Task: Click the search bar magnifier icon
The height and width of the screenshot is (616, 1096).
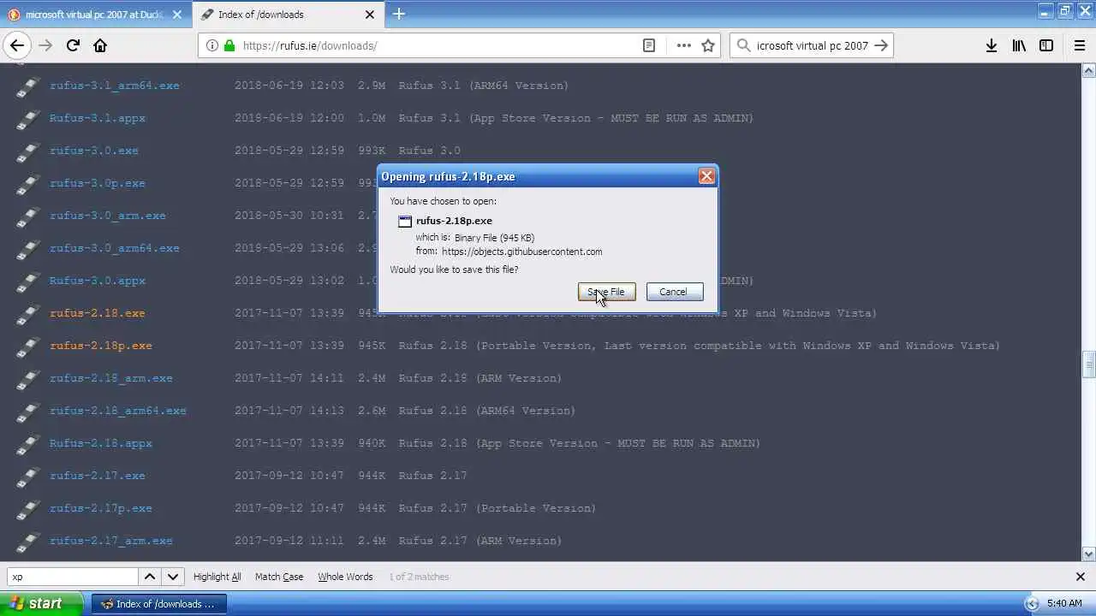Action: pos(743,45)
